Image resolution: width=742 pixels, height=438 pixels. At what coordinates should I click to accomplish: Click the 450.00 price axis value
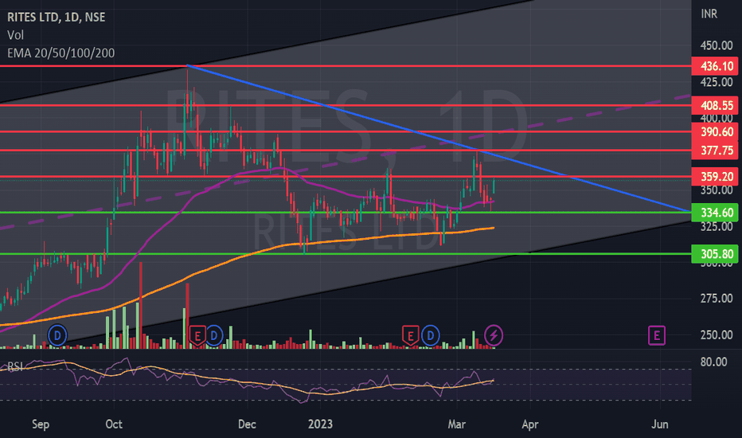point(717,45)
